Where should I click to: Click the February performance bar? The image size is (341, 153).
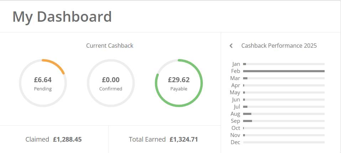pos(283,71)
